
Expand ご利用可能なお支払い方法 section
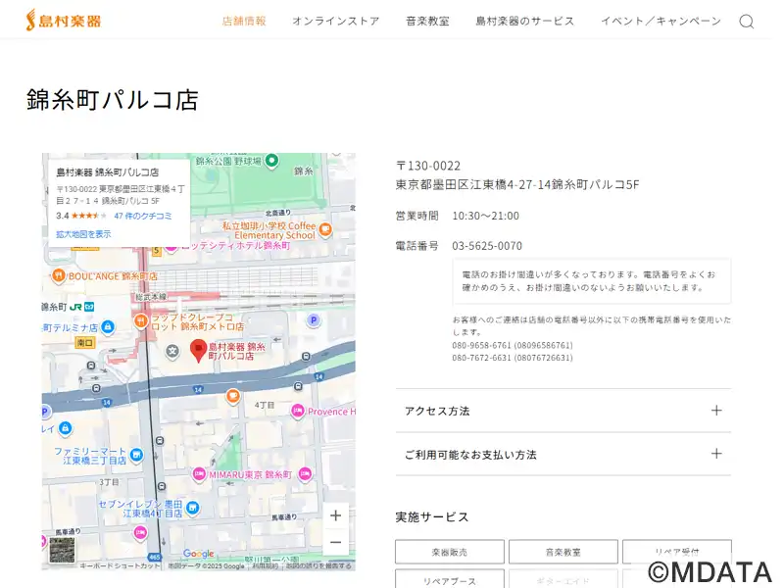tap(563, 454)
